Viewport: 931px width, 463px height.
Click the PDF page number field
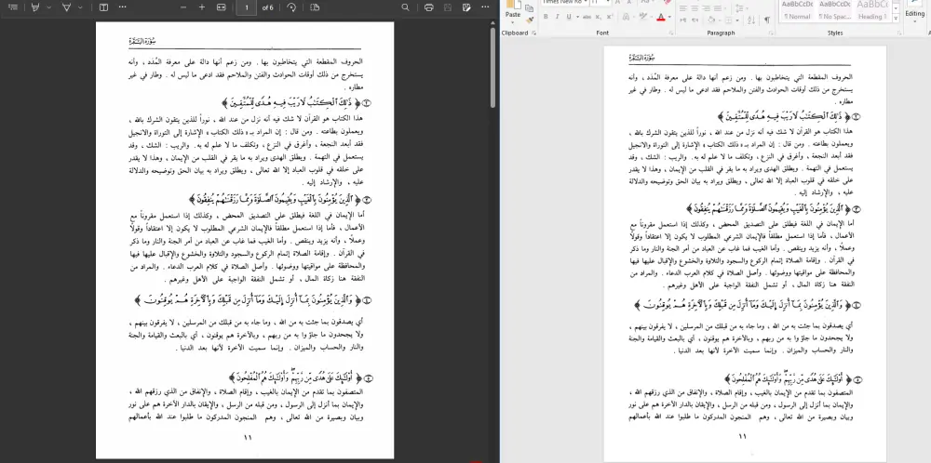pyautogui.click(x=246, y=7)
